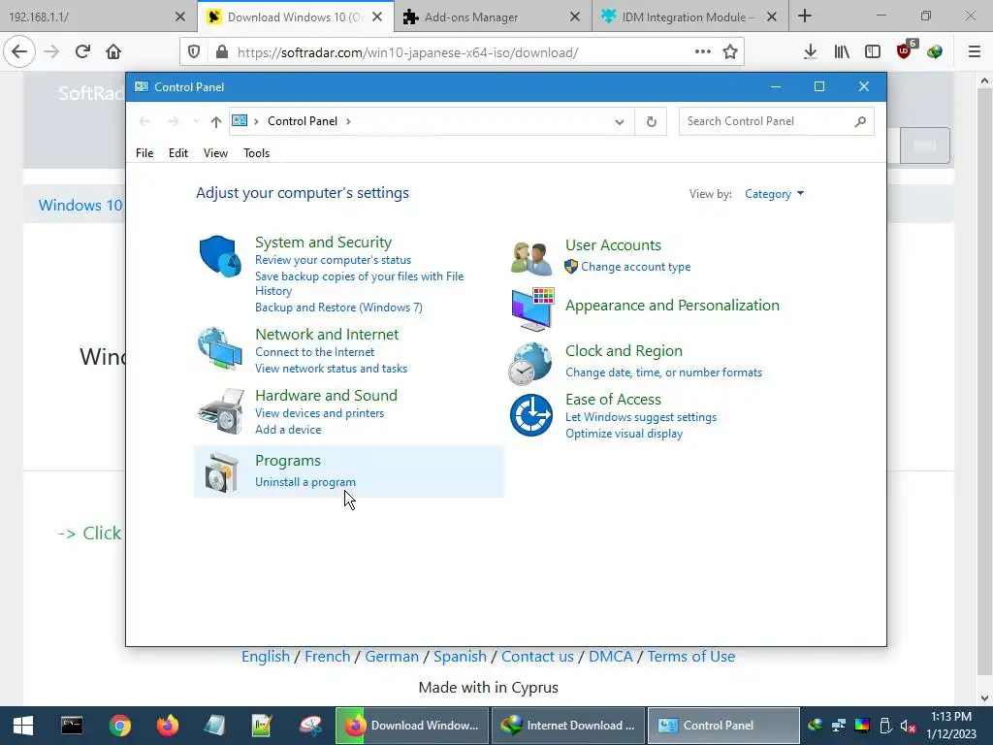This screenshot has width=993, height=745.
Task: Click the Firefox URL address bar
Action: (x=462, y=52)
